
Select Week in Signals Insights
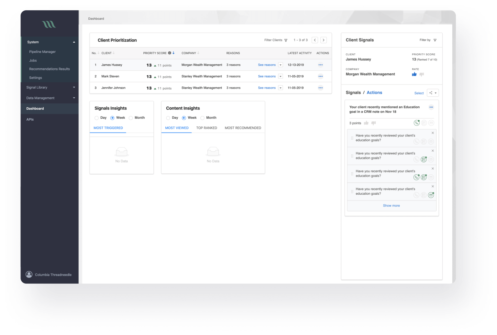point(112,118)
